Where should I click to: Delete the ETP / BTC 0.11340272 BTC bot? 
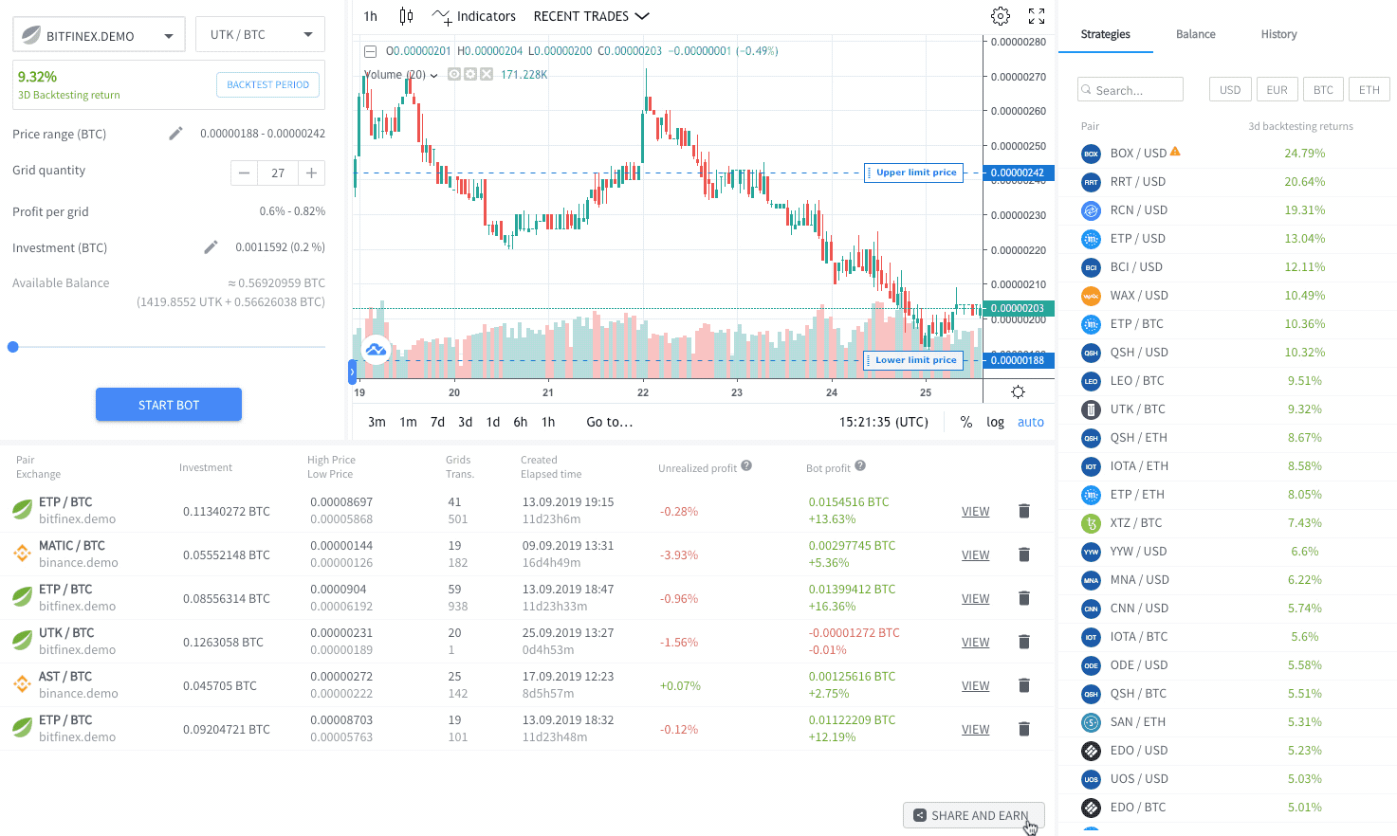pos(1024,511)
